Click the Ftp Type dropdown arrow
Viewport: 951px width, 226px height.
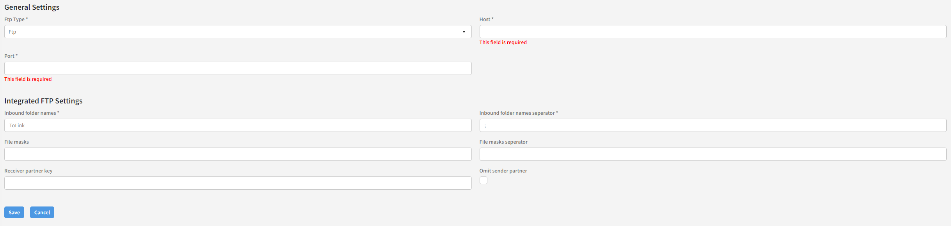pyautogui.click(x=464, y=32)
